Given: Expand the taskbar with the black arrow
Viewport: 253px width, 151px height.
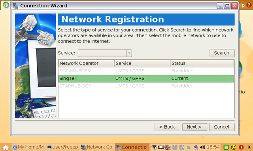Looking at the screenshot, I should (x=249, y=147).
